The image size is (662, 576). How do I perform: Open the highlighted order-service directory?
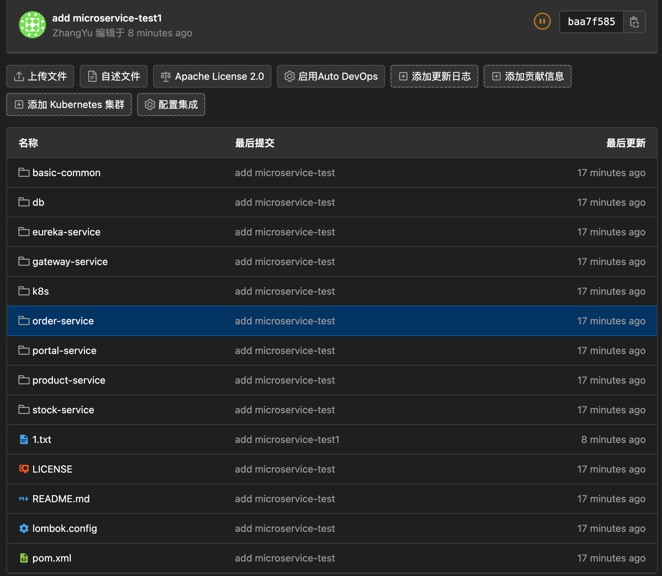pos(63,321)
